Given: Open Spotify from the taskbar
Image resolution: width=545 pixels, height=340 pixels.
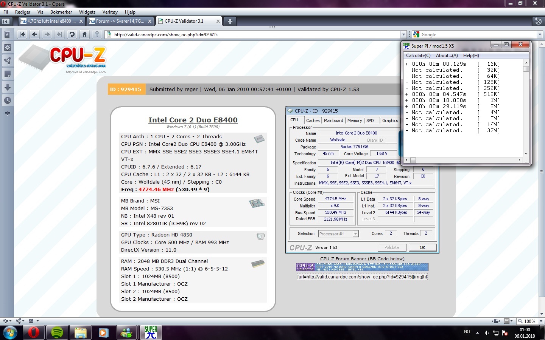Looking at the screenshot, I should (x=57, y=333).
